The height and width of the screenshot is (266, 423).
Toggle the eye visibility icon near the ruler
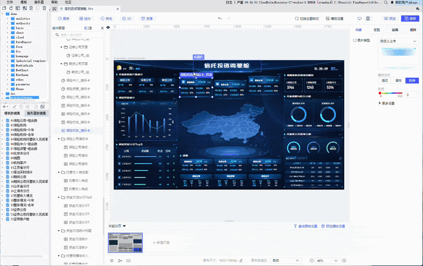[108, 28]
